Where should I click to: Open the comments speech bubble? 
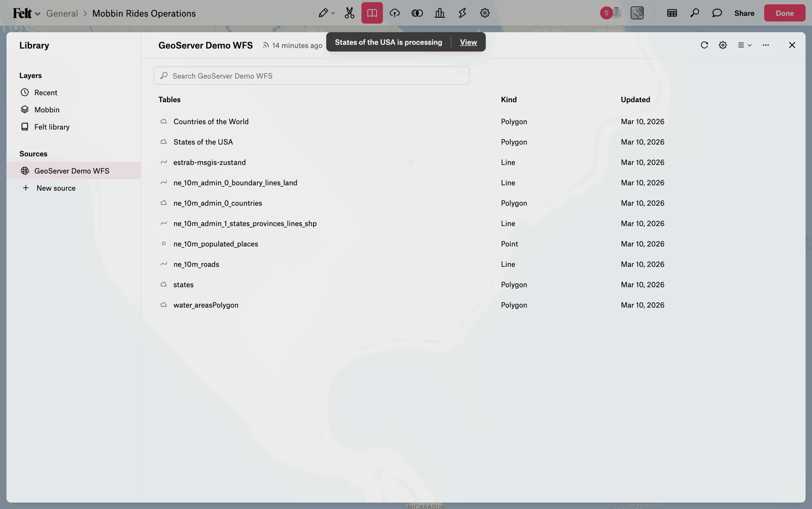click(717, 13)
